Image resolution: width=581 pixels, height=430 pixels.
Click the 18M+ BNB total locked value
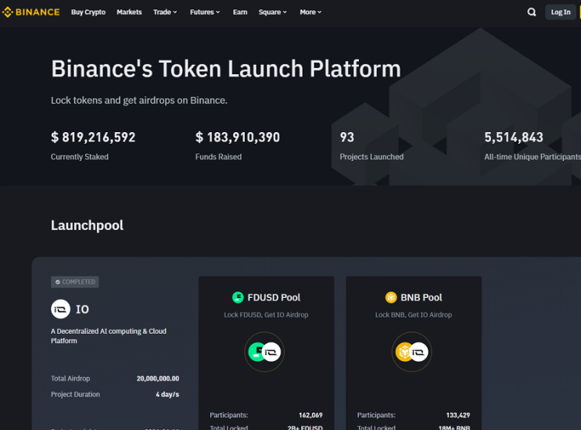(x=454, y=428)
